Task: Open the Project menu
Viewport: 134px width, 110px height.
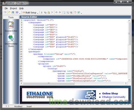Action: [13, 8]
